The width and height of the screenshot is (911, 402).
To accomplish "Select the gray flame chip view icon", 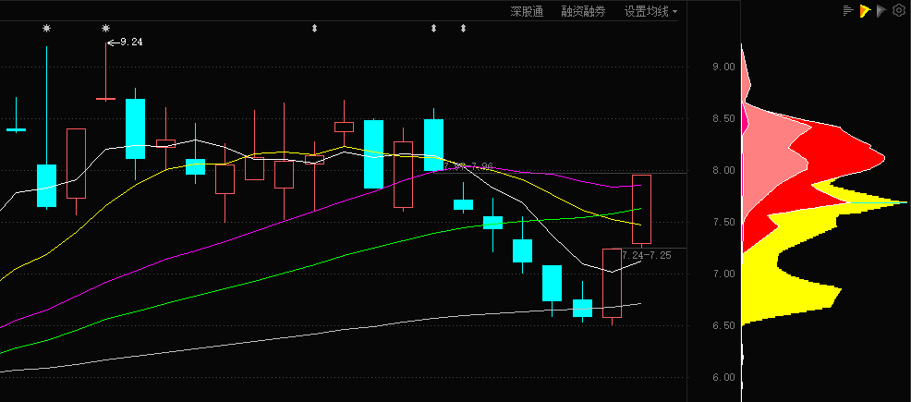I will [x=881, y=10].
